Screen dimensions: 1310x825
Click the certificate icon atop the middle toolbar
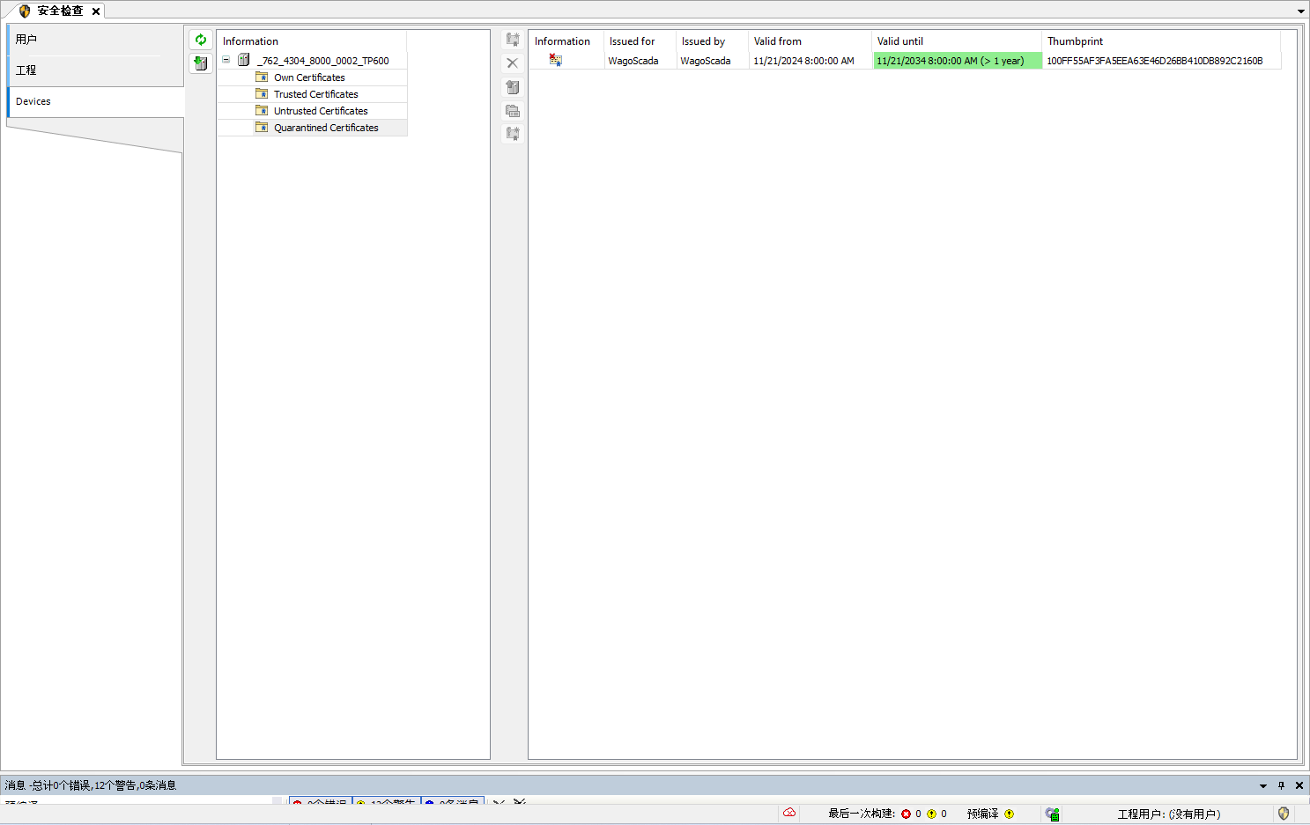(x=512, y=40)
